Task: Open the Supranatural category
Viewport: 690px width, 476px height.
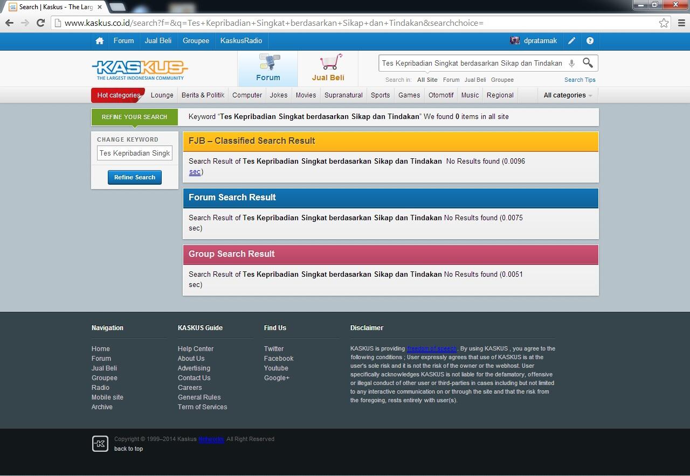Action: [x=343, y=95]
